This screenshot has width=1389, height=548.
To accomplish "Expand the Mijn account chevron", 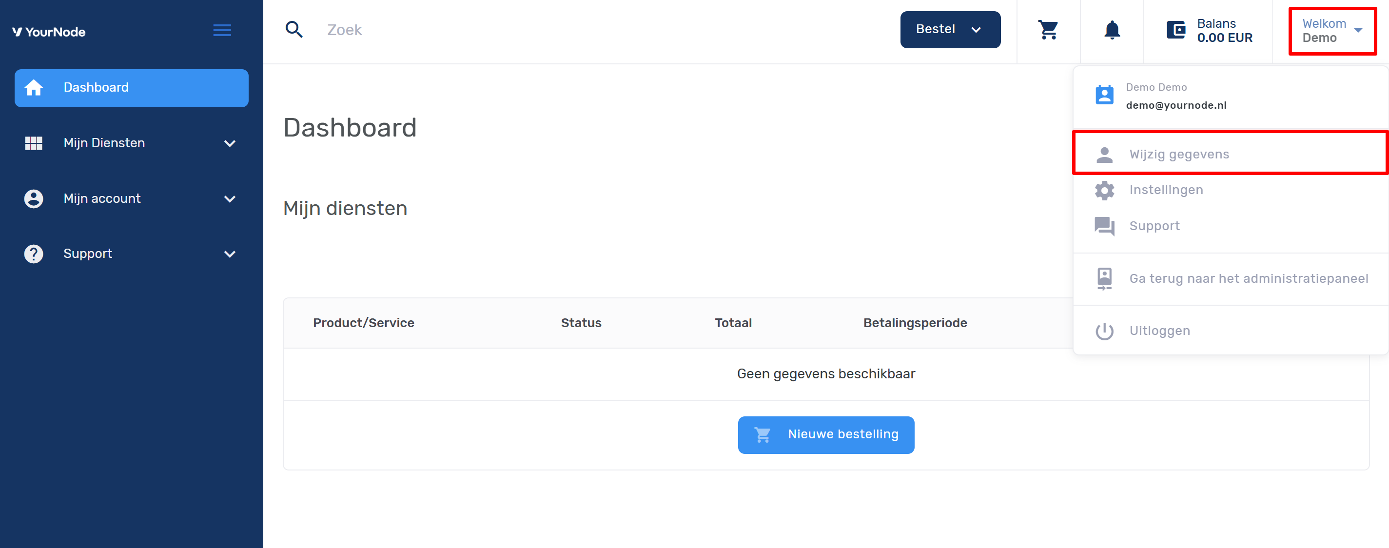I will tap(230, 199).
